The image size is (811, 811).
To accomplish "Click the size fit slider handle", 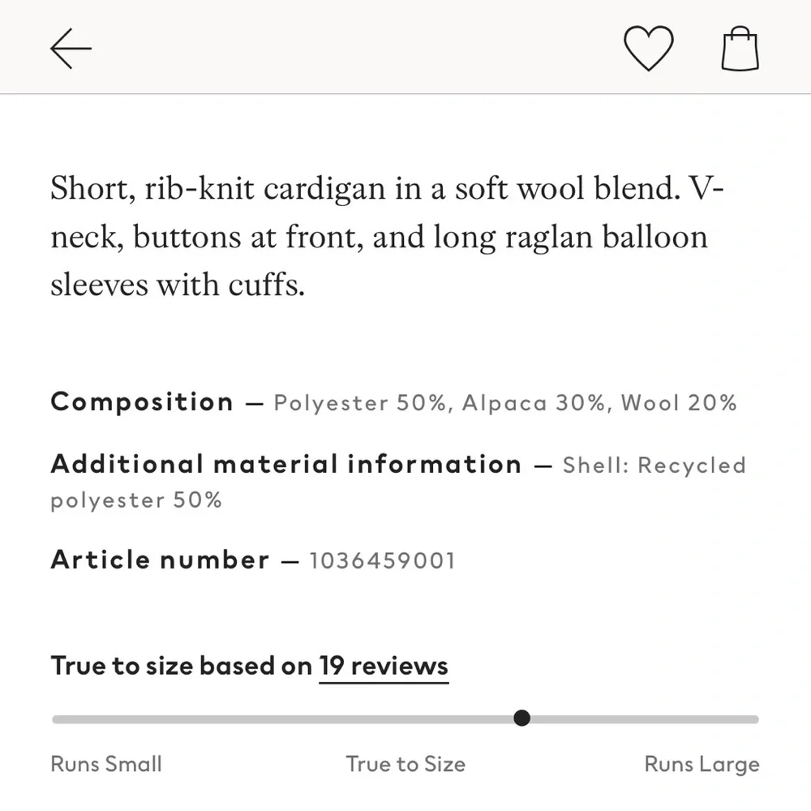I will [x=522, y=719].
